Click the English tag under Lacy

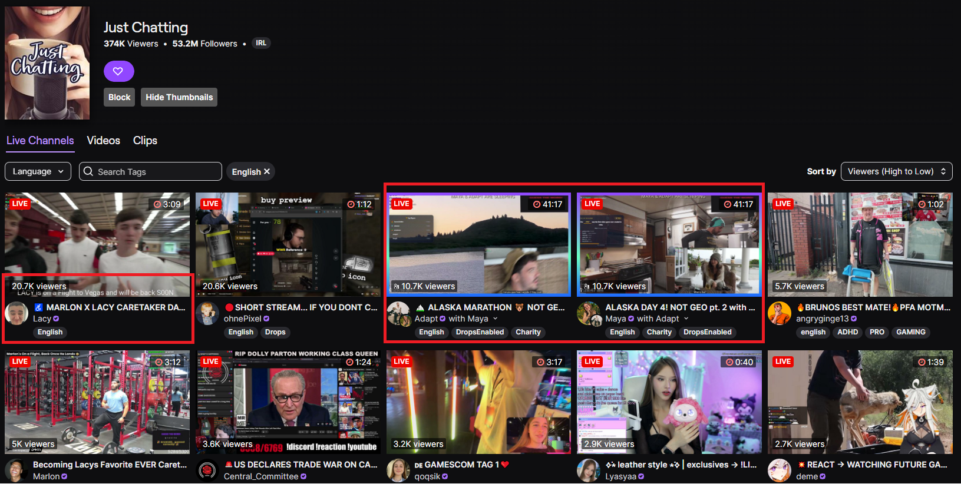click(x=50, y=332)
